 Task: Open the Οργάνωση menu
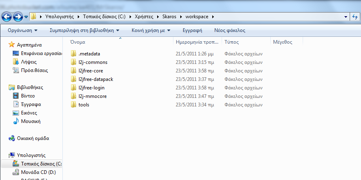coord(23,30)
